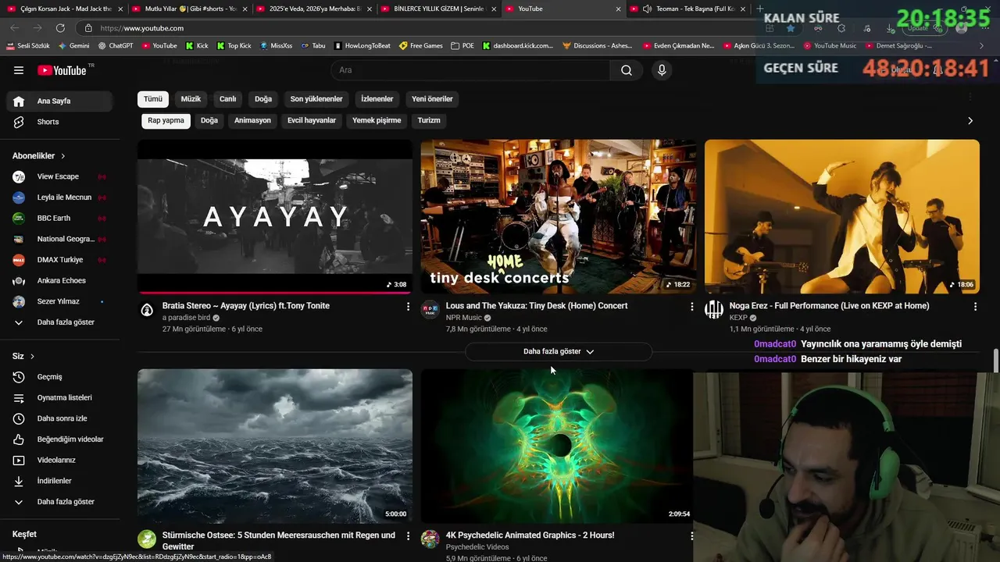This screenshot has height=562, width=1000.
Task: Expand Daha fazla göster under subscriptions
Action: tap(60, 322)
